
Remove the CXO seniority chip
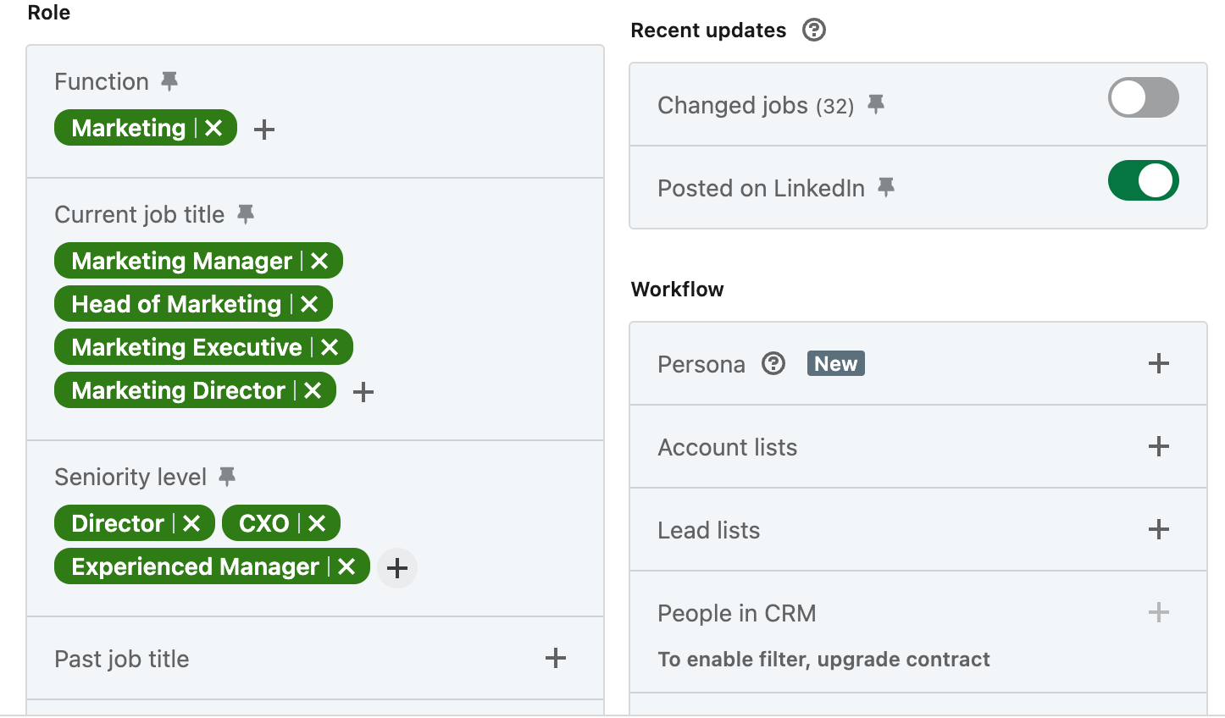click(x=317, y=523)
